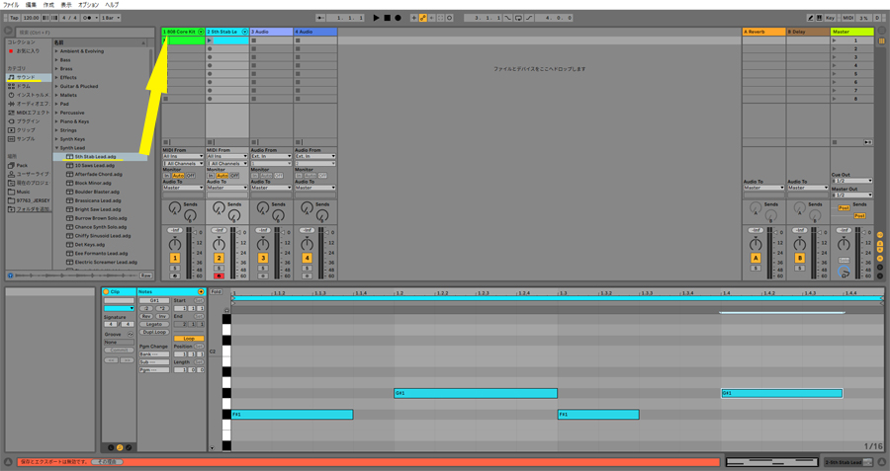
Task: Open the 表示 menu
Action: (66, 5)
